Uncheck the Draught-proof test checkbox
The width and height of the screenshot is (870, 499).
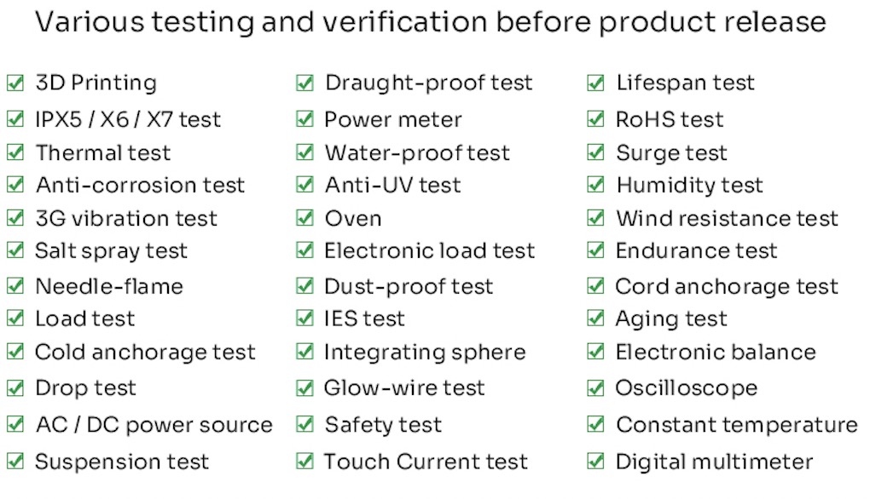[x=304, y=83]
